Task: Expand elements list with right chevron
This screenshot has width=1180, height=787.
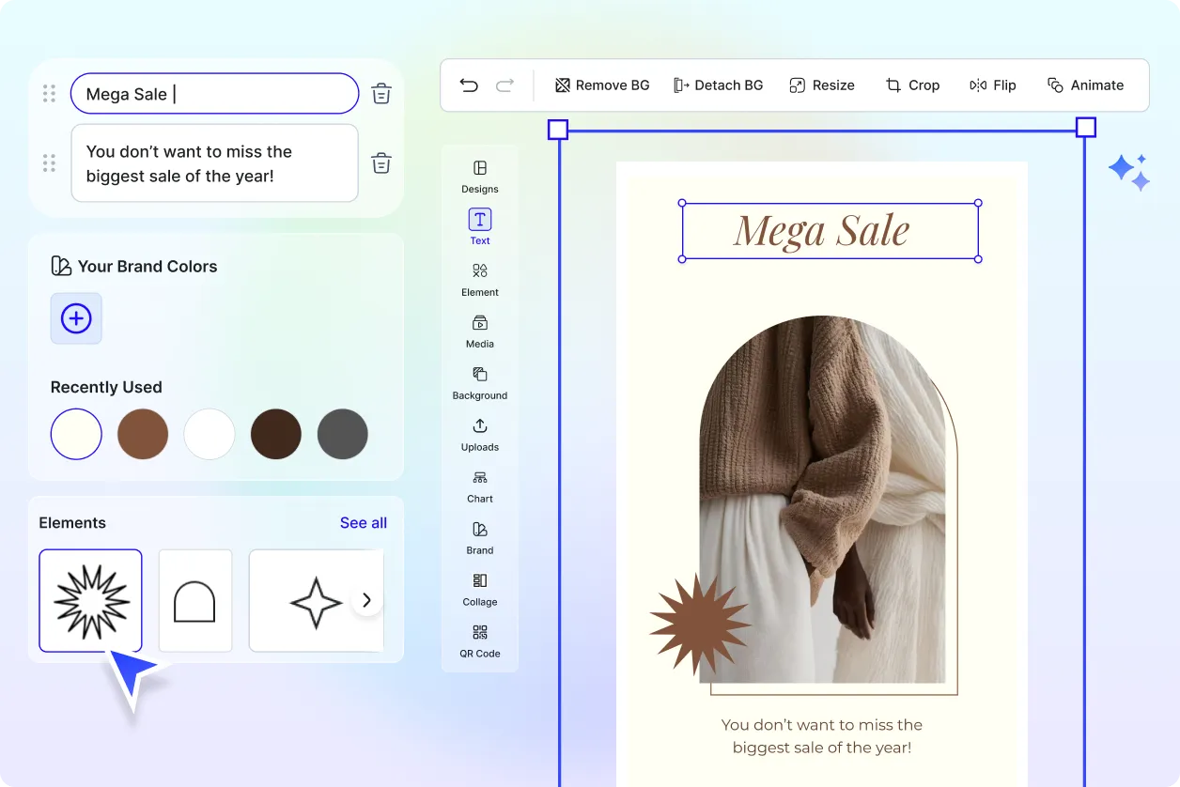Action: click(367, 600)
